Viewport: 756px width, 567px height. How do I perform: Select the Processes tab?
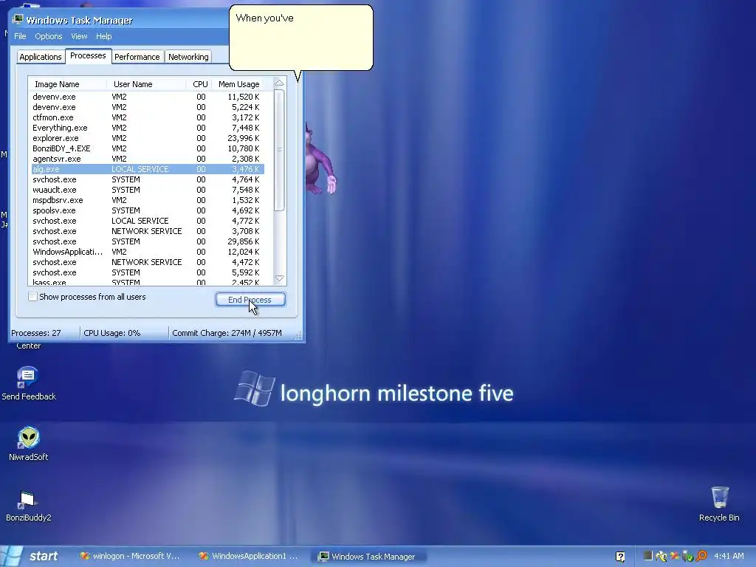pos(88,56)
